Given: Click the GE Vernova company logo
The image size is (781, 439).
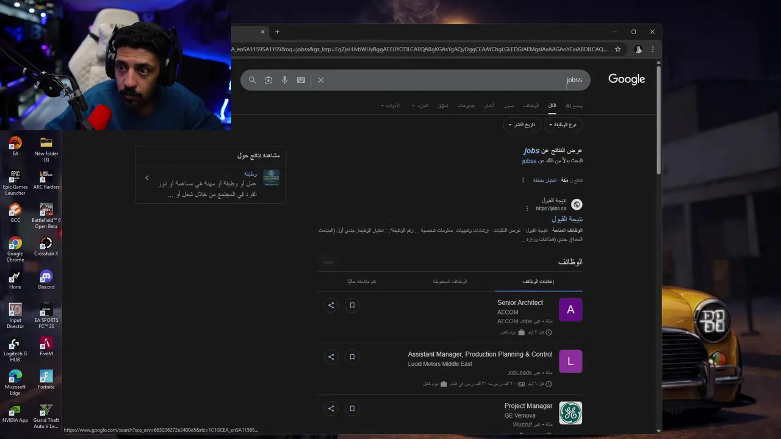Looking at the screenshot, I should pos(570,413).
